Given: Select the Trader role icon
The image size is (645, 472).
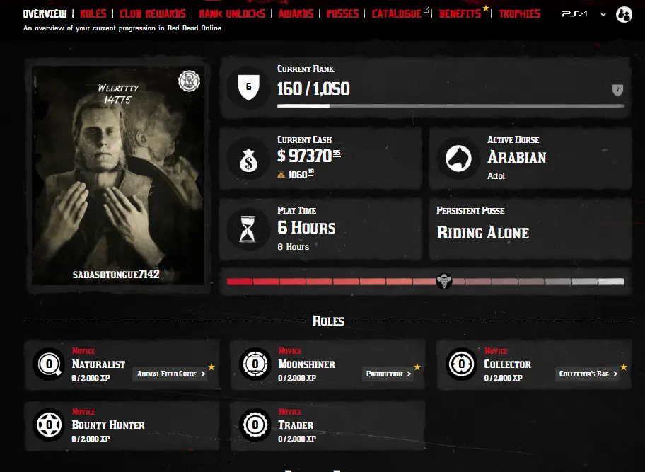Looking at the screenshot, I should click(x=255, y=425).
